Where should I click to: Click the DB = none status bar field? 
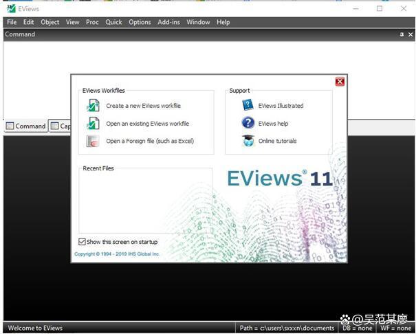(x=358, y=328)
